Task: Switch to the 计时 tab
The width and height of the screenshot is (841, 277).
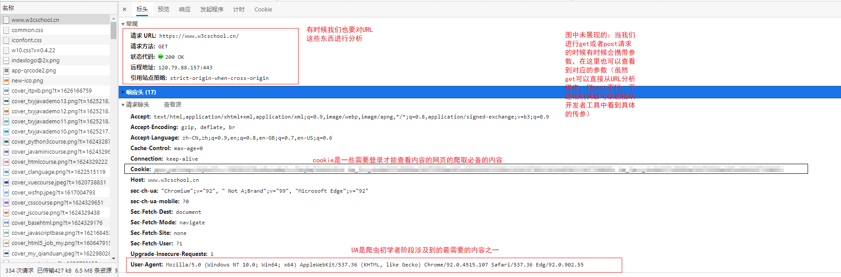Action: (239, 9)
